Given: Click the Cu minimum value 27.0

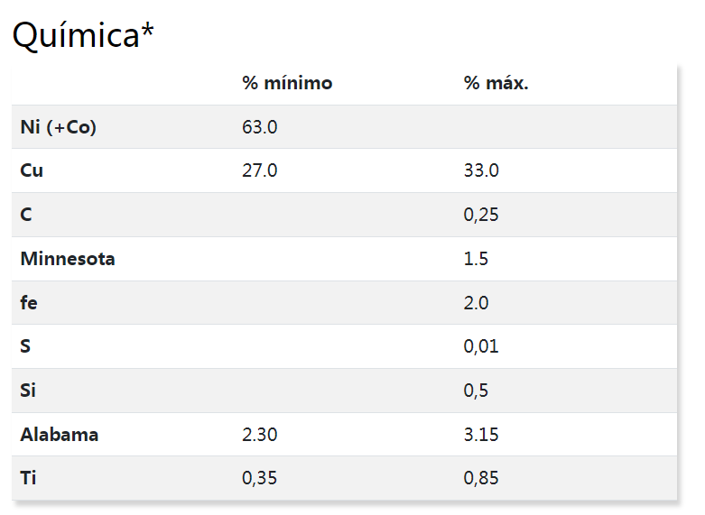Looking at the screenshot, I should (x=260, y=170).
